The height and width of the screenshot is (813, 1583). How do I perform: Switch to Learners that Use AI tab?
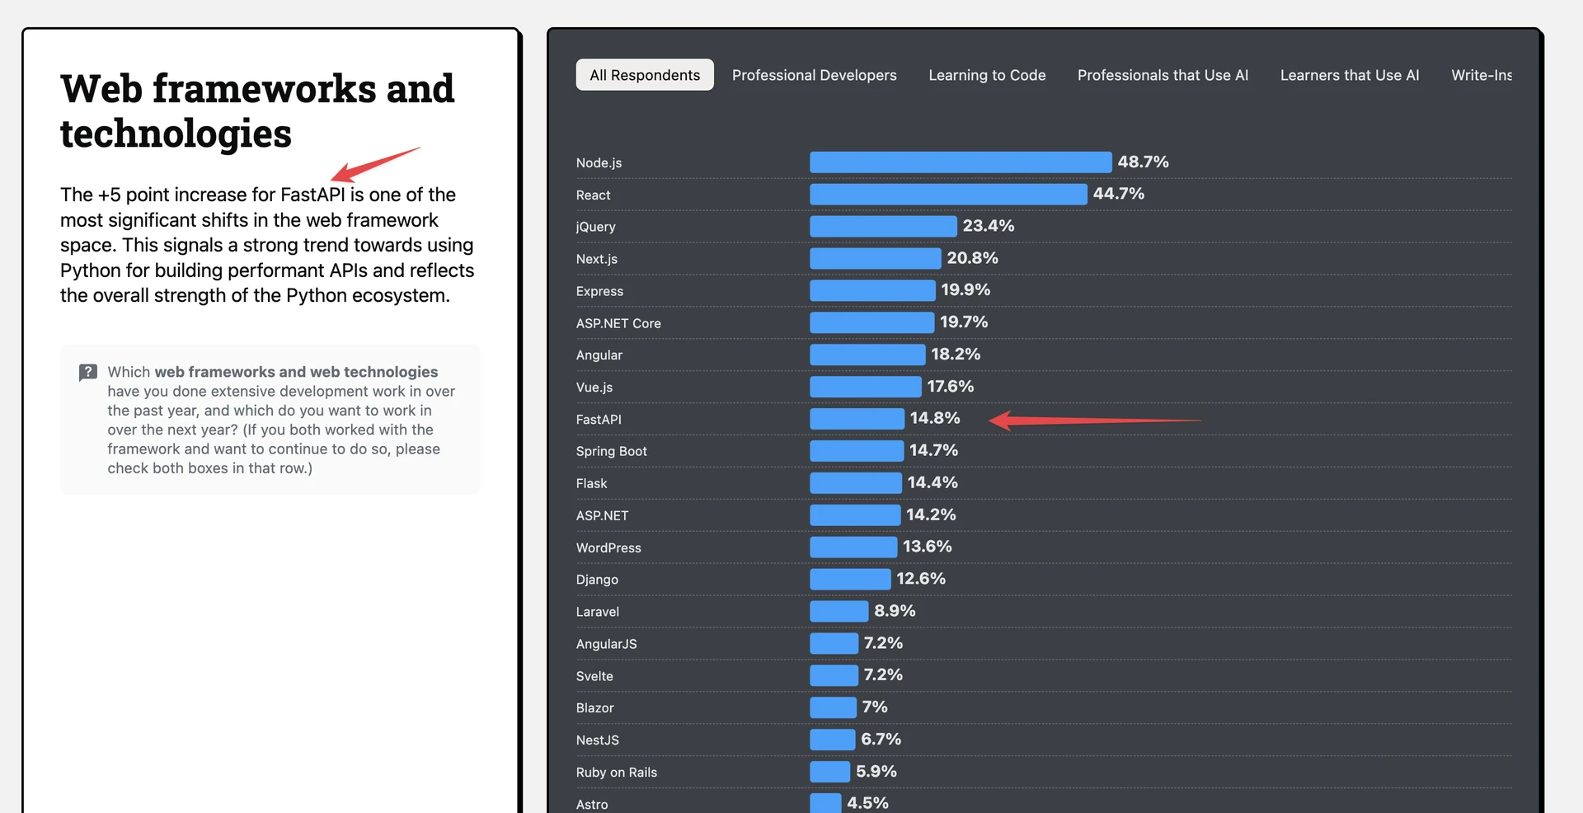[1350, 75]
